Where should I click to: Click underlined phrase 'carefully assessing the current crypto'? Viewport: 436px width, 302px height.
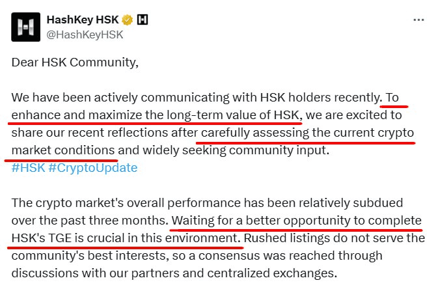pos(308,133)
